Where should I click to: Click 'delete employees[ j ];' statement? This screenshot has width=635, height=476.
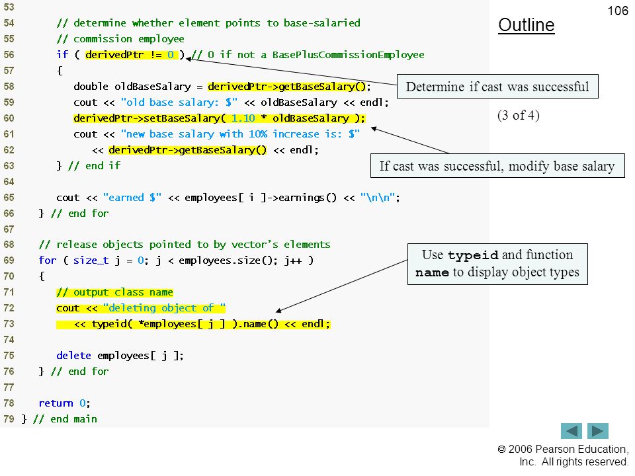tap(120, 356)
